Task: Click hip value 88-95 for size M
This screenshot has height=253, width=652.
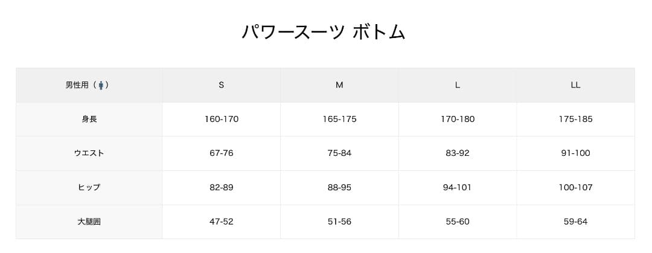Action: (x=339, y=187)
